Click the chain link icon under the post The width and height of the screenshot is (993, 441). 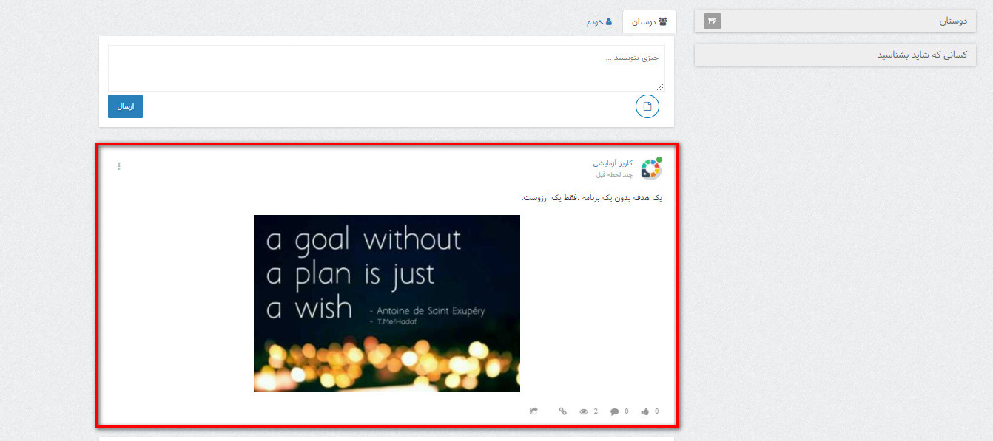click(562, 411)
